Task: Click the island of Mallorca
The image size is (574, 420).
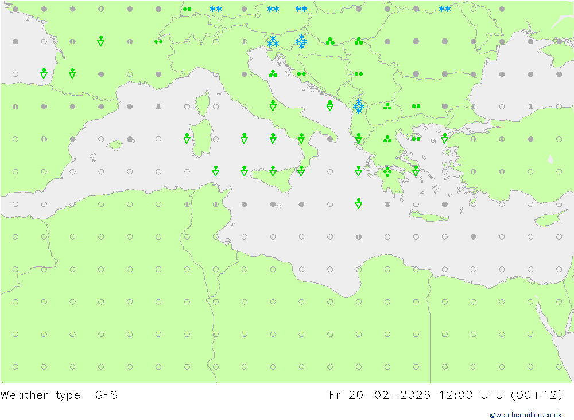Action: click(115, 146)
